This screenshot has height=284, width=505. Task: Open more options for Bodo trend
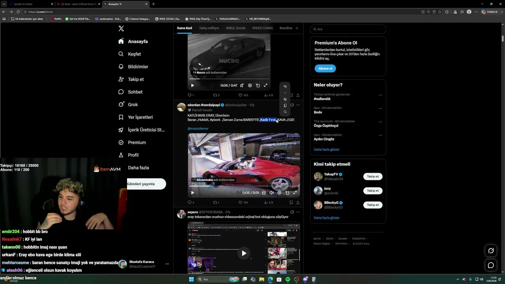click(x=380, y=108)
